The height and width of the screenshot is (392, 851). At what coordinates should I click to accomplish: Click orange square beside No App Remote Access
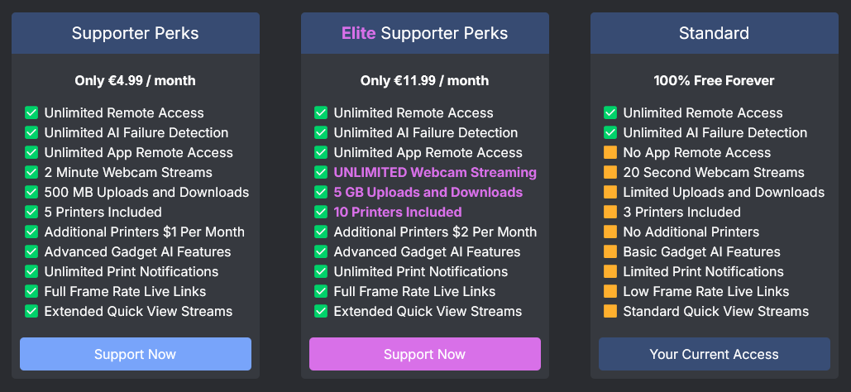610,153
